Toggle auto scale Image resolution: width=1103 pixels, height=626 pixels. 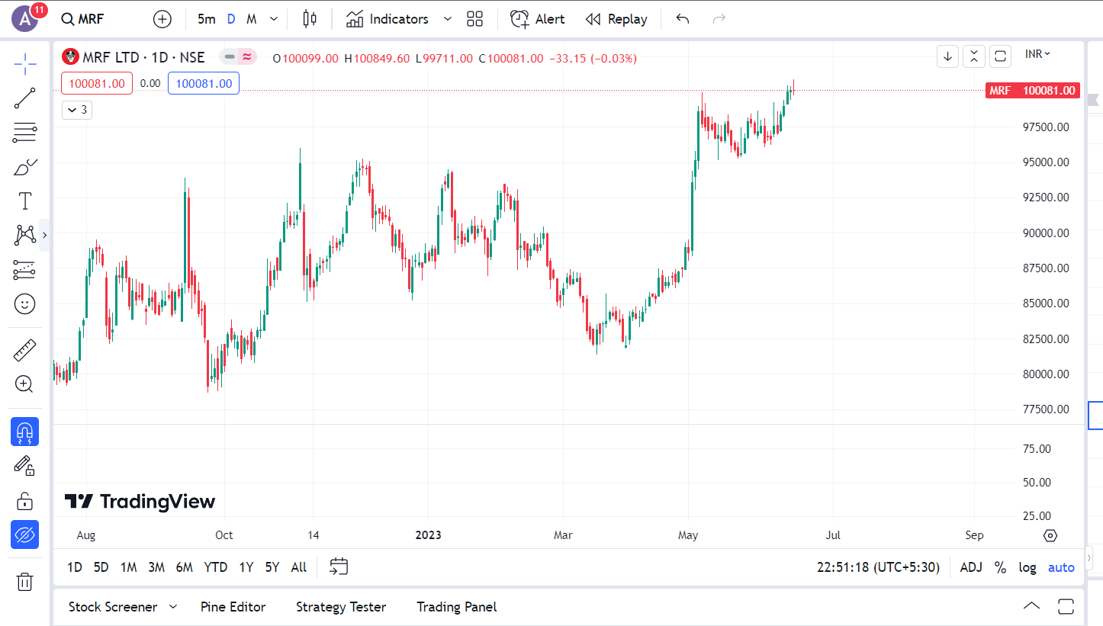tap(1061, 567)
